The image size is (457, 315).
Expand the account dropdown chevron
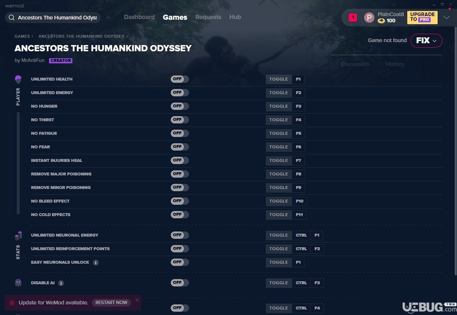pos(446,18)
